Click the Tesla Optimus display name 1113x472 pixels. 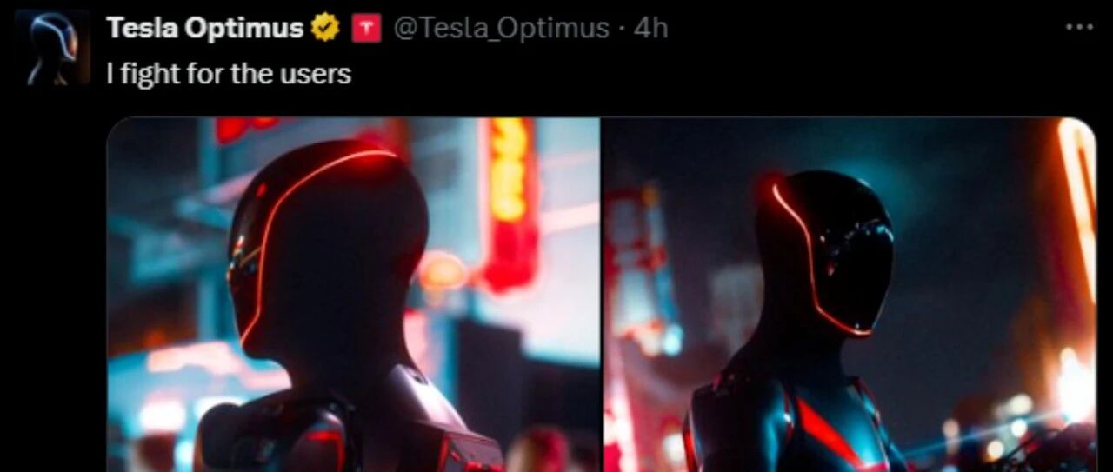coord(205,29)
